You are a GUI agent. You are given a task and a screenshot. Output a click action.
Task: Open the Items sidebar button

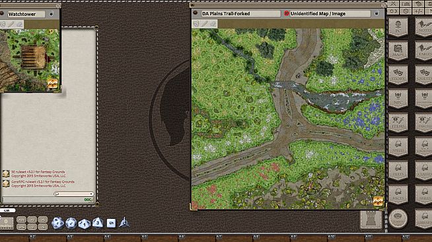click(398, 123)
